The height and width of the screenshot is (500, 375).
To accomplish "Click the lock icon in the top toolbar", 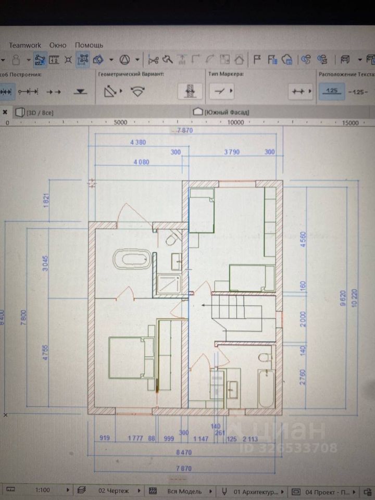I will click(x=16, y=59).
